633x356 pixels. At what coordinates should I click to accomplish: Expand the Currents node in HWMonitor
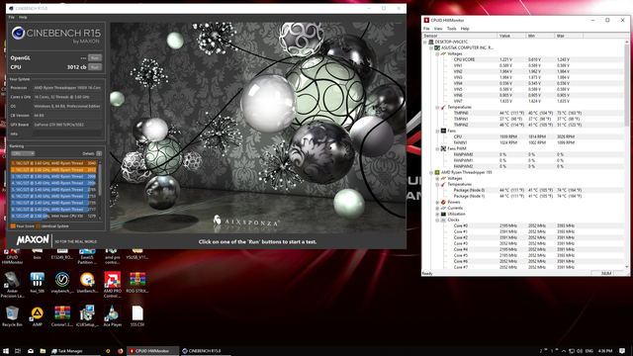pyautogui.click(x=437, y=209)
